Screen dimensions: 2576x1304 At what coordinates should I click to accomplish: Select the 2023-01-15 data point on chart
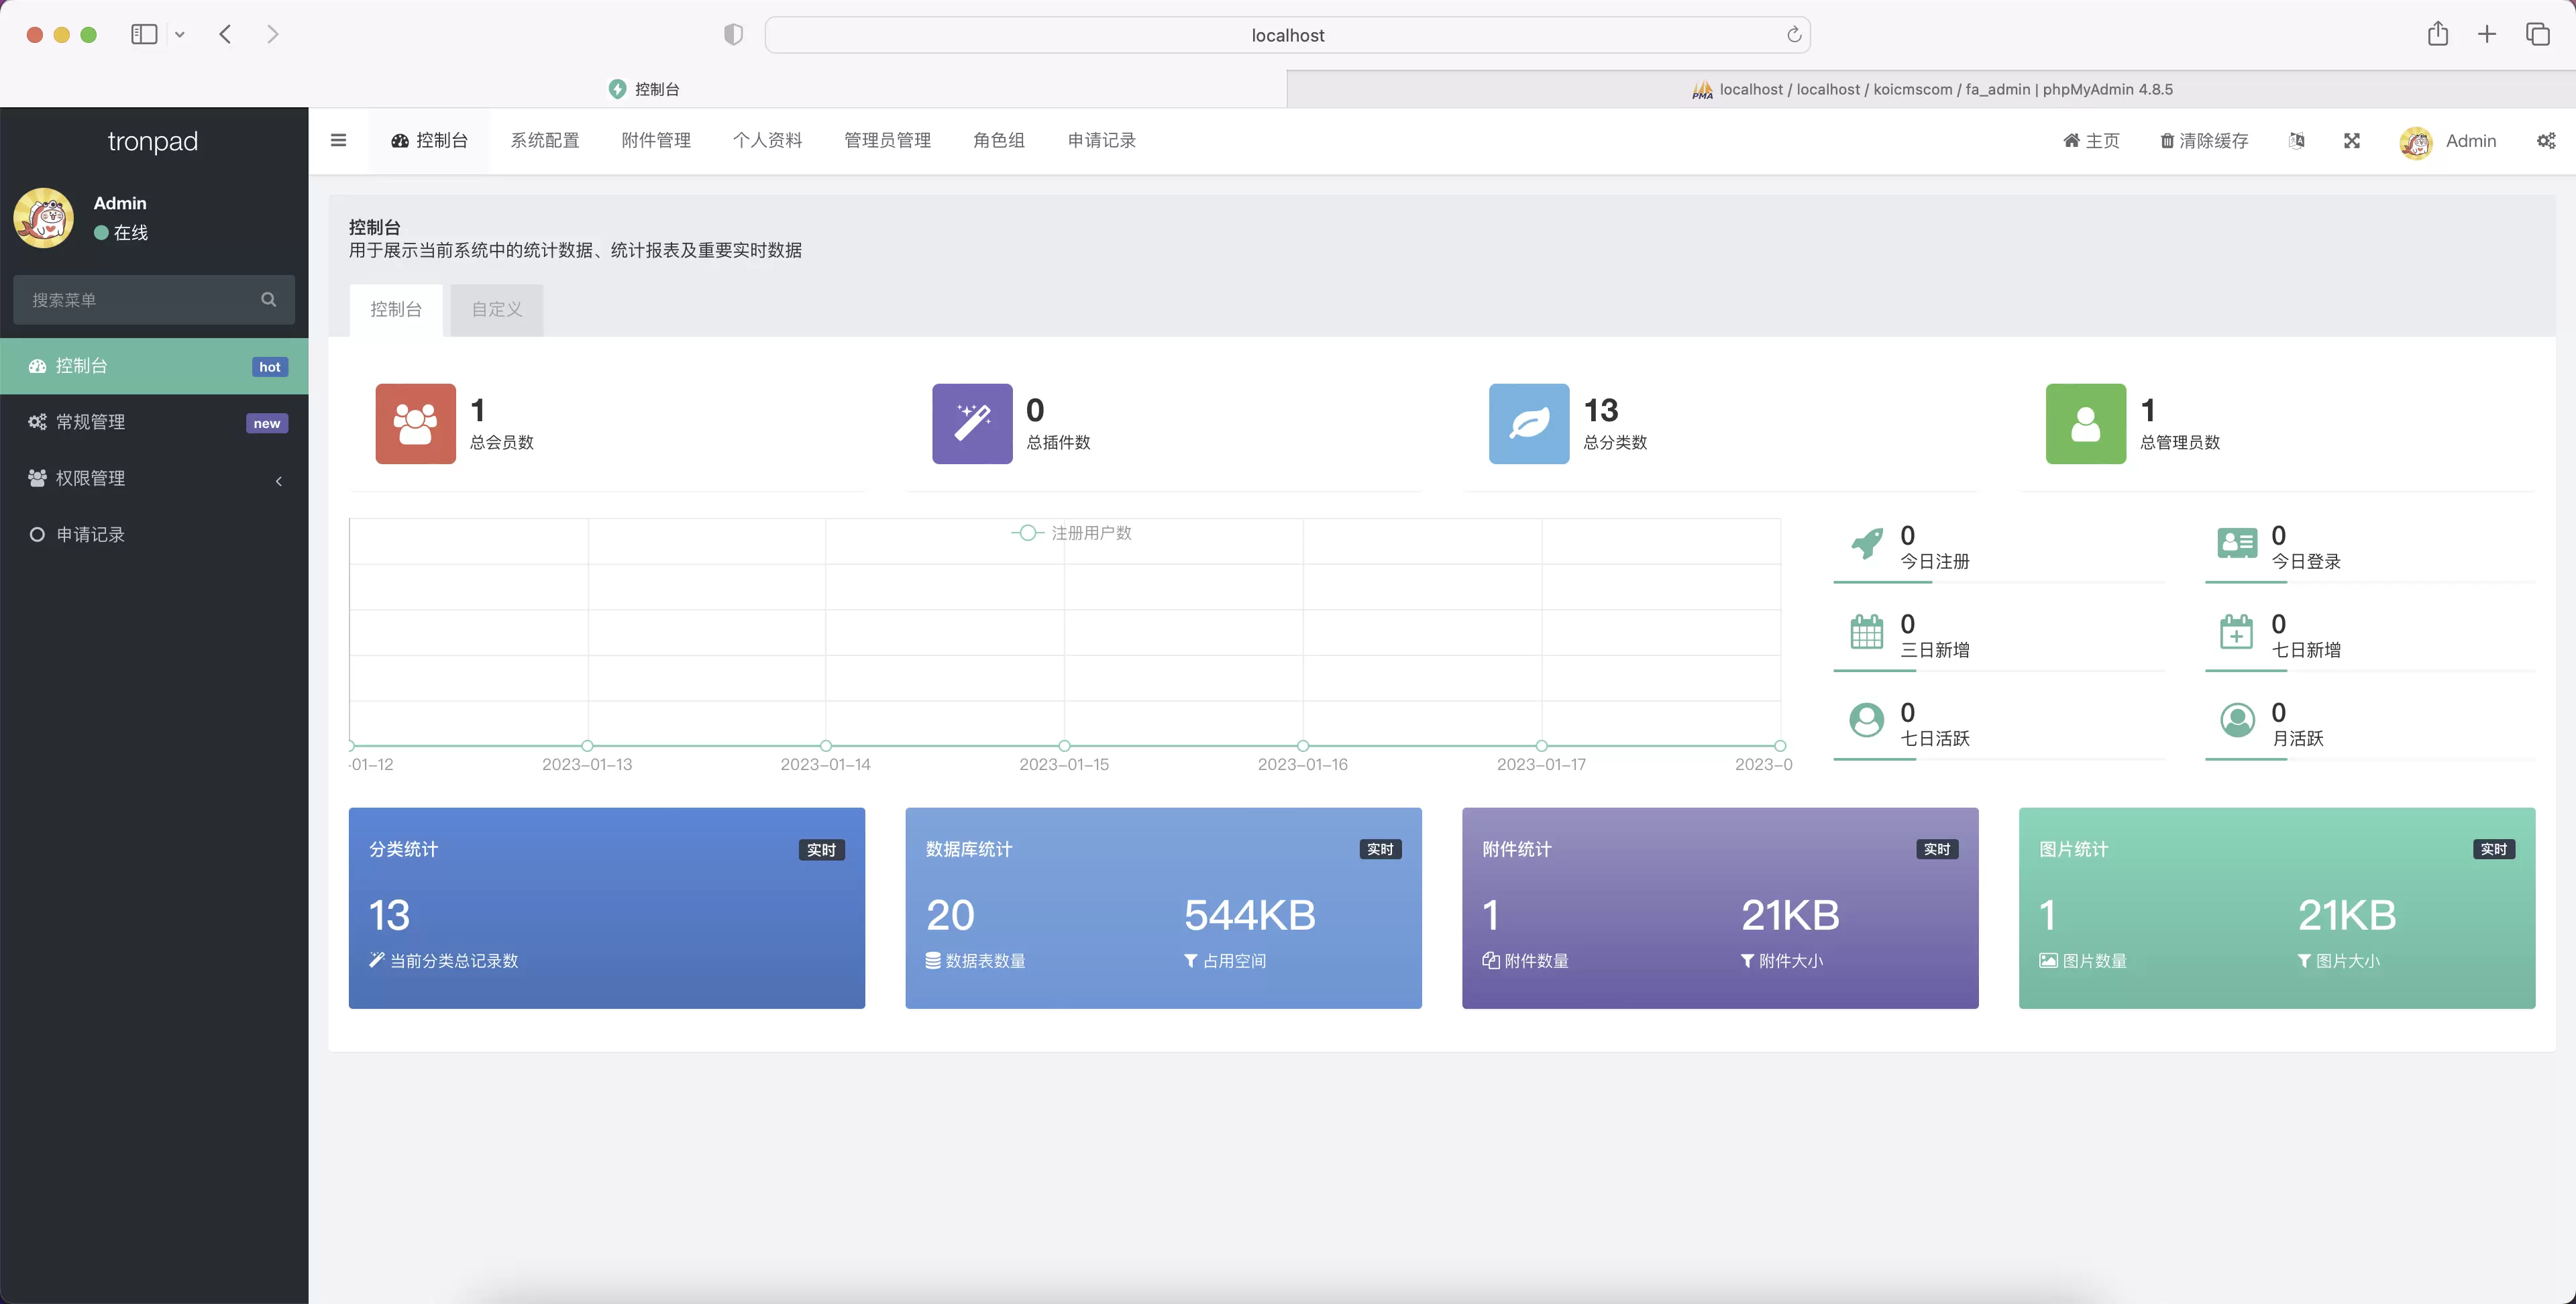point(1064,746)
